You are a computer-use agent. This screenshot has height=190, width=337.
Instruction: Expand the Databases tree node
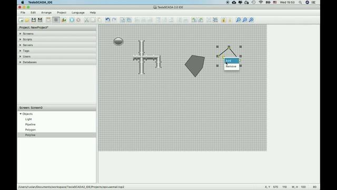(21, 62)
